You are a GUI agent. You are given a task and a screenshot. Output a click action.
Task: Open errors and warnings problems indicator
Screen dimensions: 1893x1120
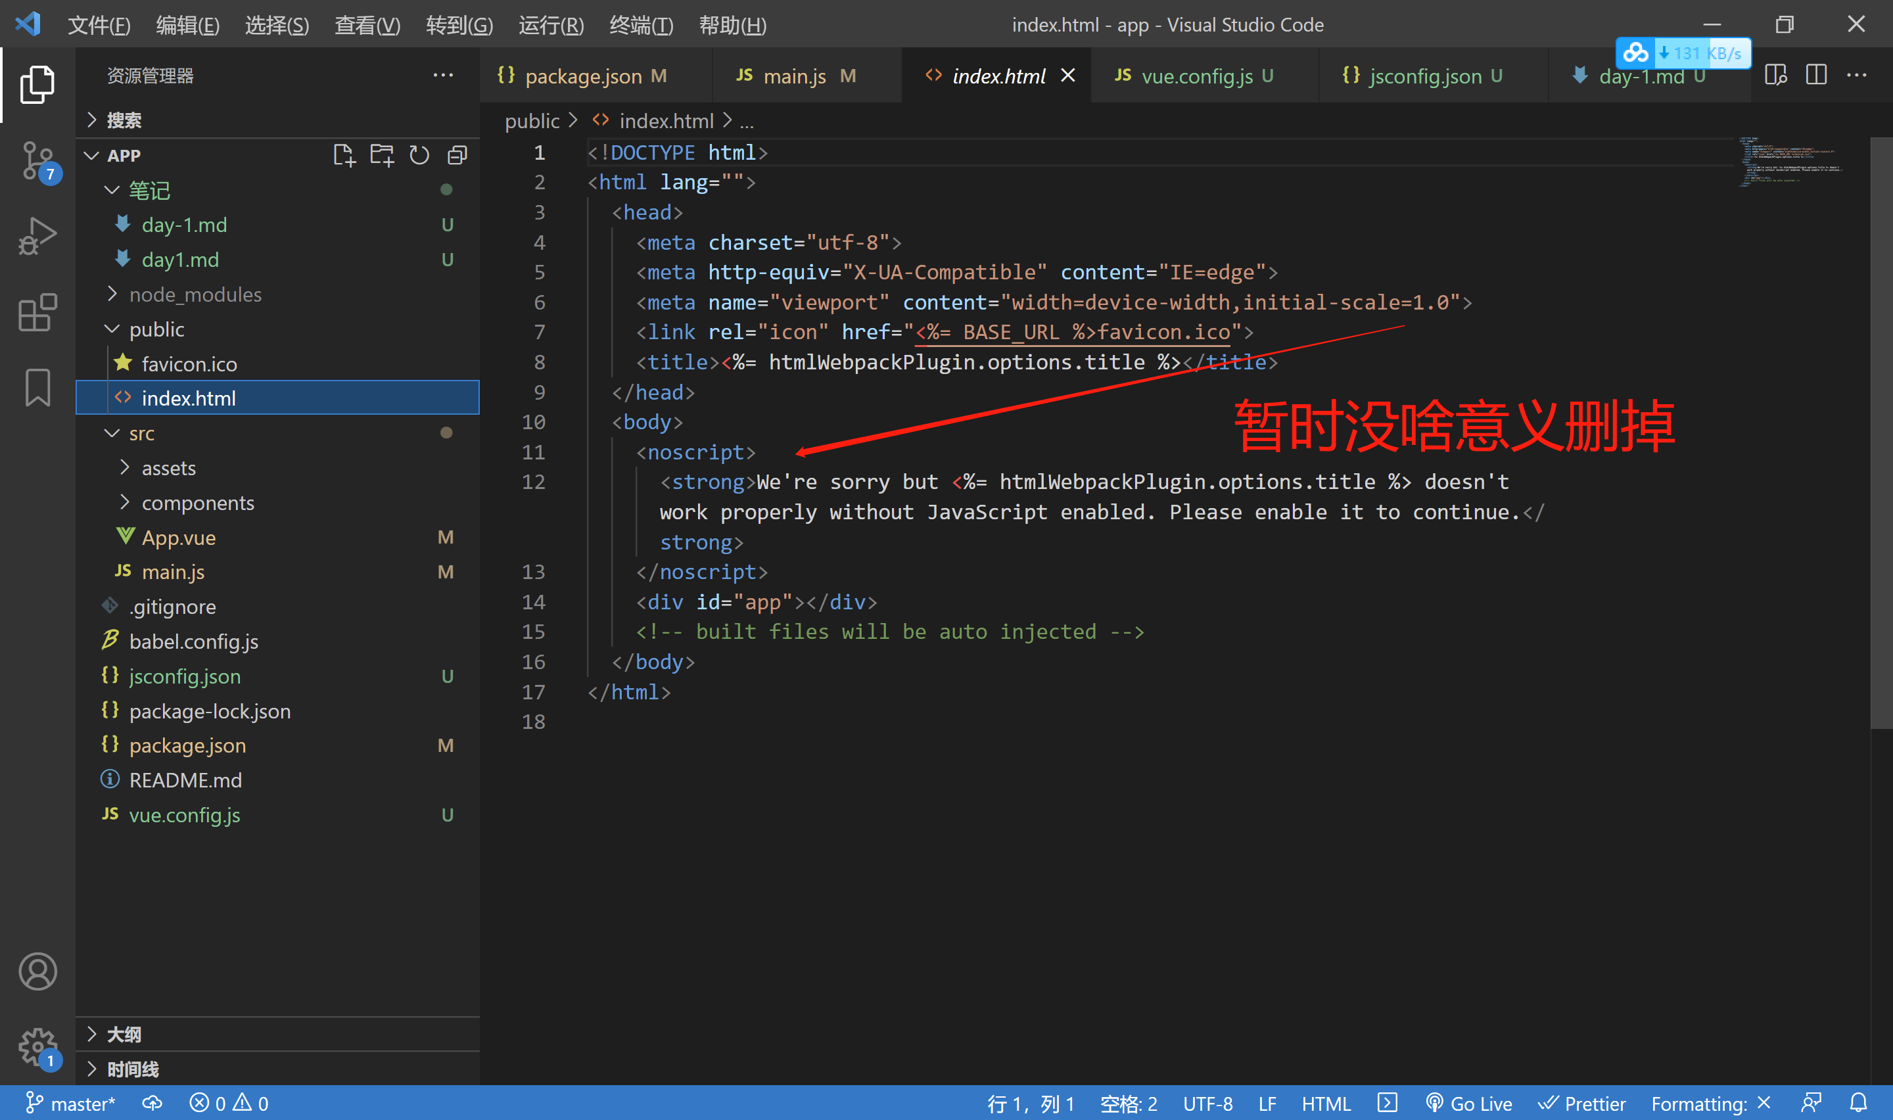pos(229,1104)
